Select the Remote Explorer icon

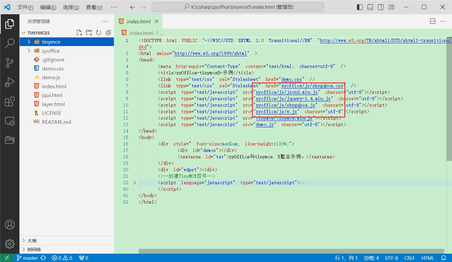[x=10, y=121]
